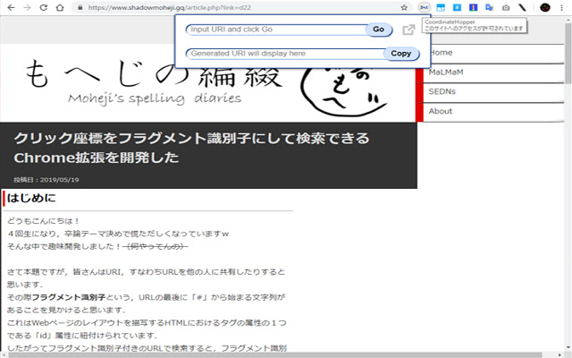
Task: Open the MaLMaM navigation item
Action: click(493, 72)
